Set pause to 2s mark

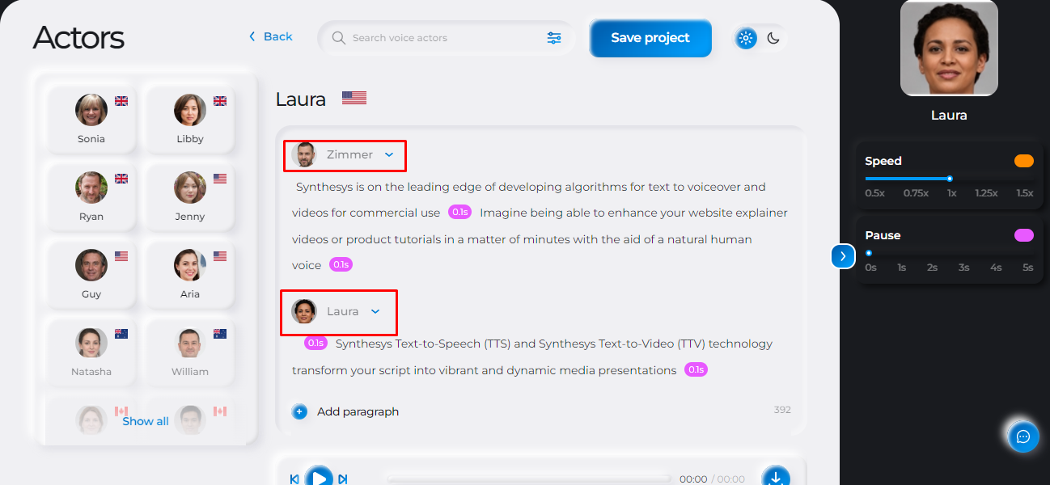point(933,268)
